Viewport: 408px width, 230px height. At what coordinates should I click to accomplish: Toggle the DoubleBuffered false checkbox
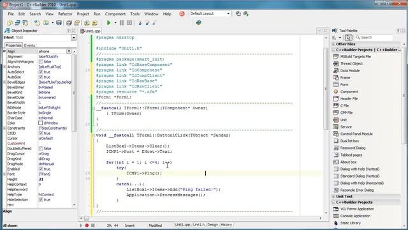point(41,149)
